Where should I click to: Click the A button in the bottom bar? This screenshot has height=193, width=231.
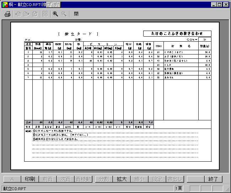pyautogui.click(x=12, y=179)
